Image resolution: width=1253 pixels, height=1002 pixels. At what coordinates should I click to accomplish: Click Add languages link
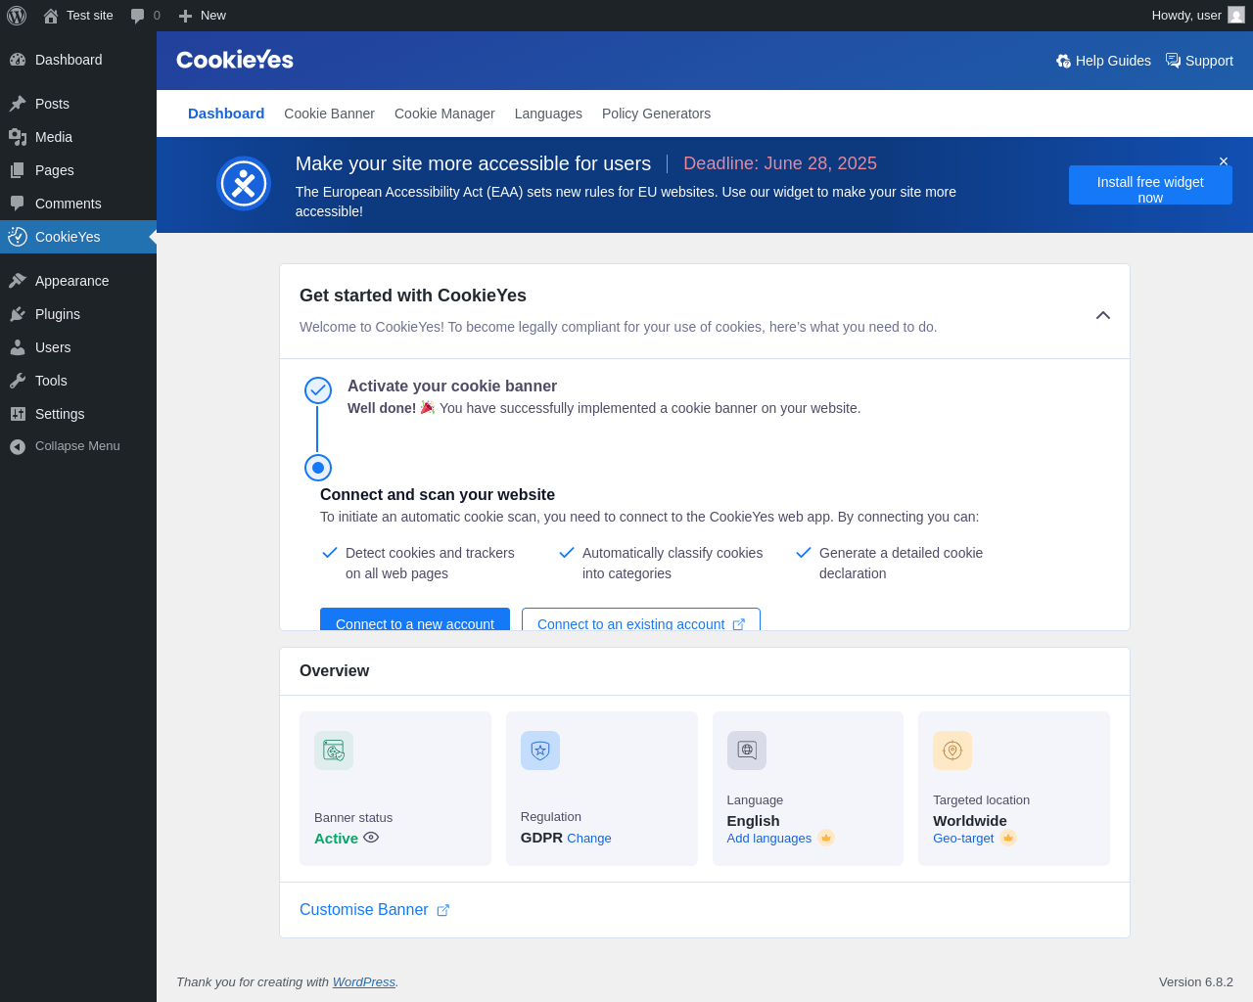point(769,839)
